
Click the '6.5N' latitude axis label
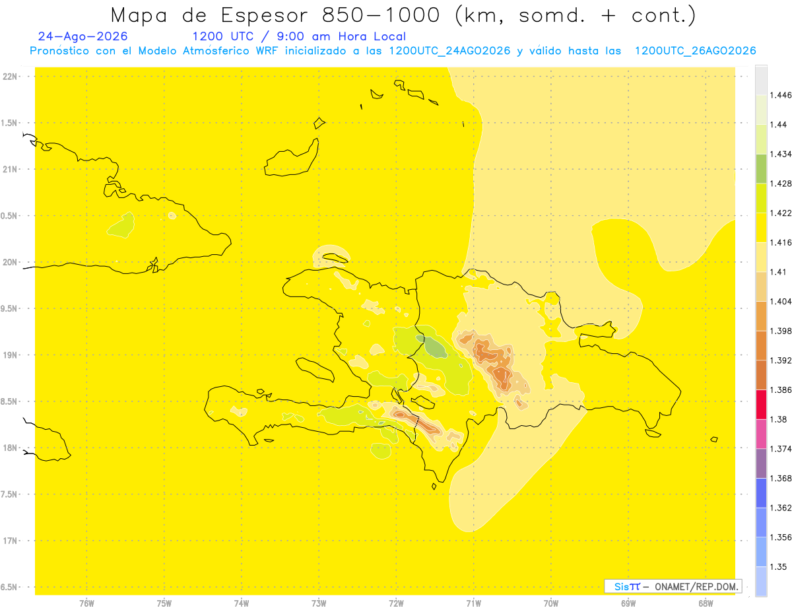tap(10, 587)
